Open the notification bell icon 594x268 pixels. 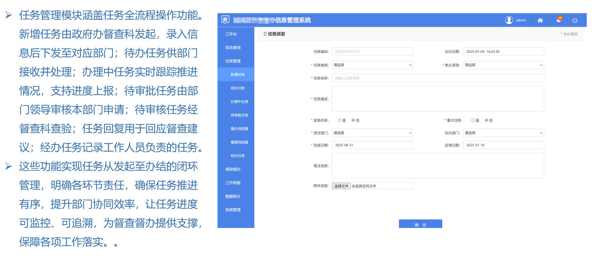click(x=559, y=20)
